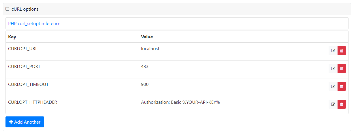Click the CURLOPT_HTTPHEADER key cell
The width and height of the screenshot is (354, 134).
pos(33,102)
